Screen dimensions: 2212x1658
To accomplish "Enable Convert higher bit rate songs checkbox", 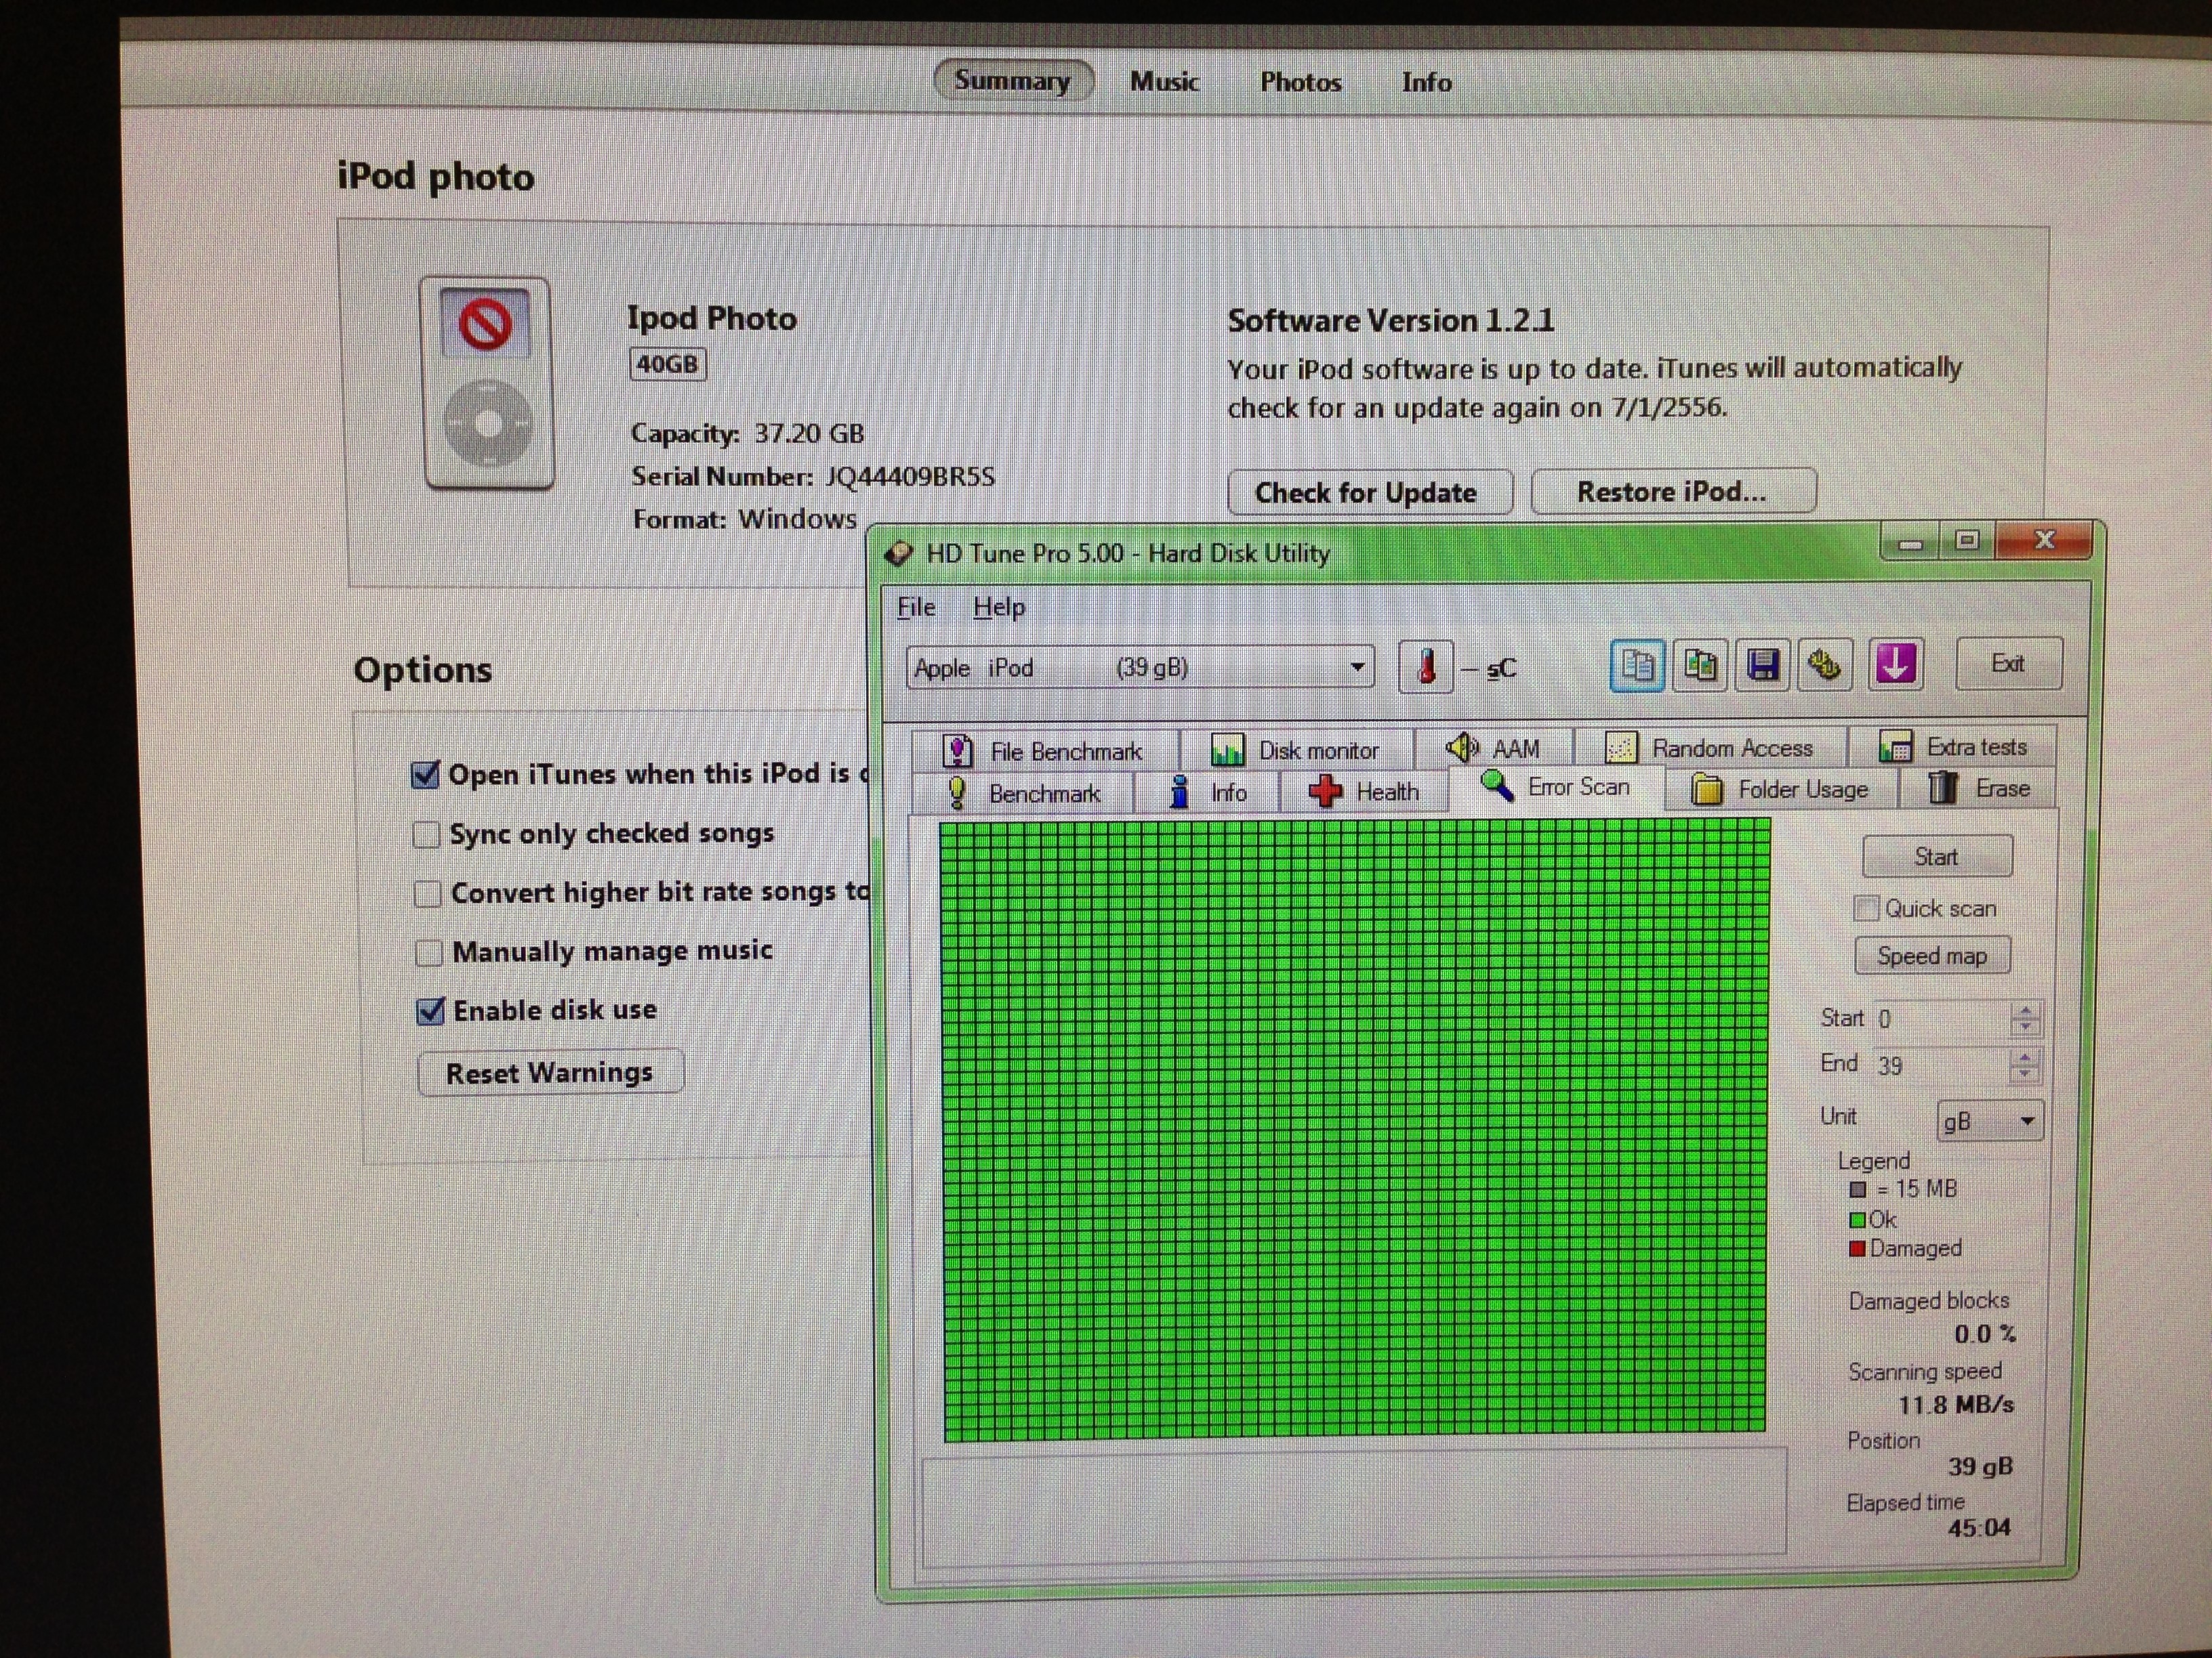I will (x=428, y=893).
